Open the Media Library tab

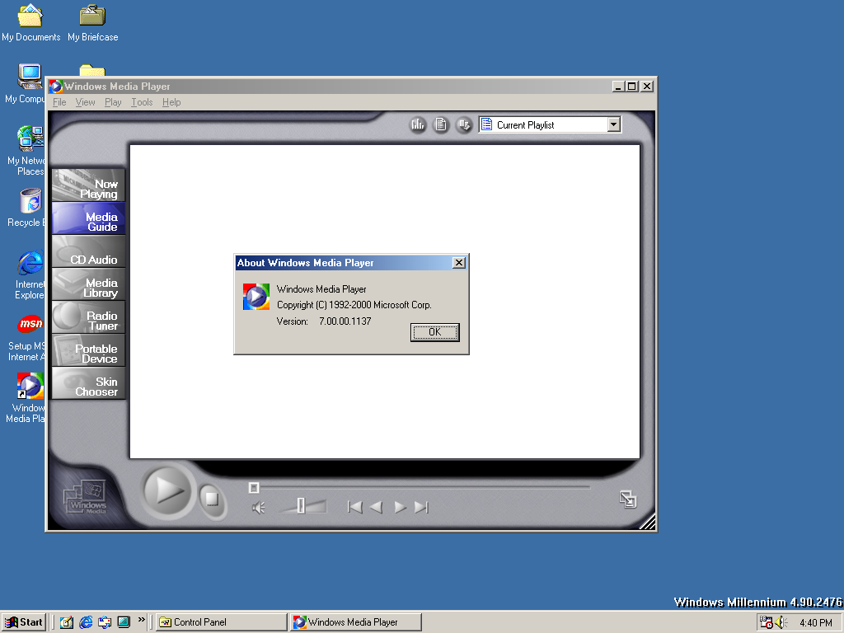point(89,284)
